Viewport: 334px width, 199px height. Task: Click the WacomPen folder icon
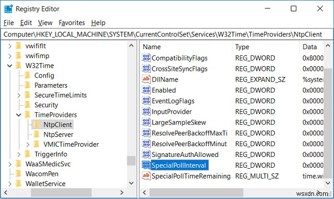pos(18,173)
